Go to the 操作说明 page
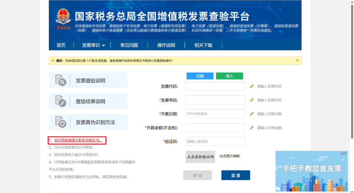The image size is (354, 193). 166,45
